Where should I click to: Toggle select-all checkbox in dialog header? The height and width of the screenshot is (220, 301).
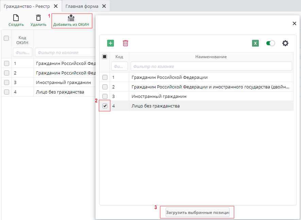pyautogui.click(x=105, y=57)
